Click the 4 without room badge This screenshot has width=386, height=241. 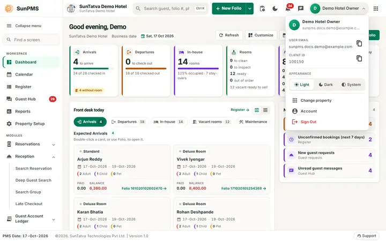coord(88,91)
